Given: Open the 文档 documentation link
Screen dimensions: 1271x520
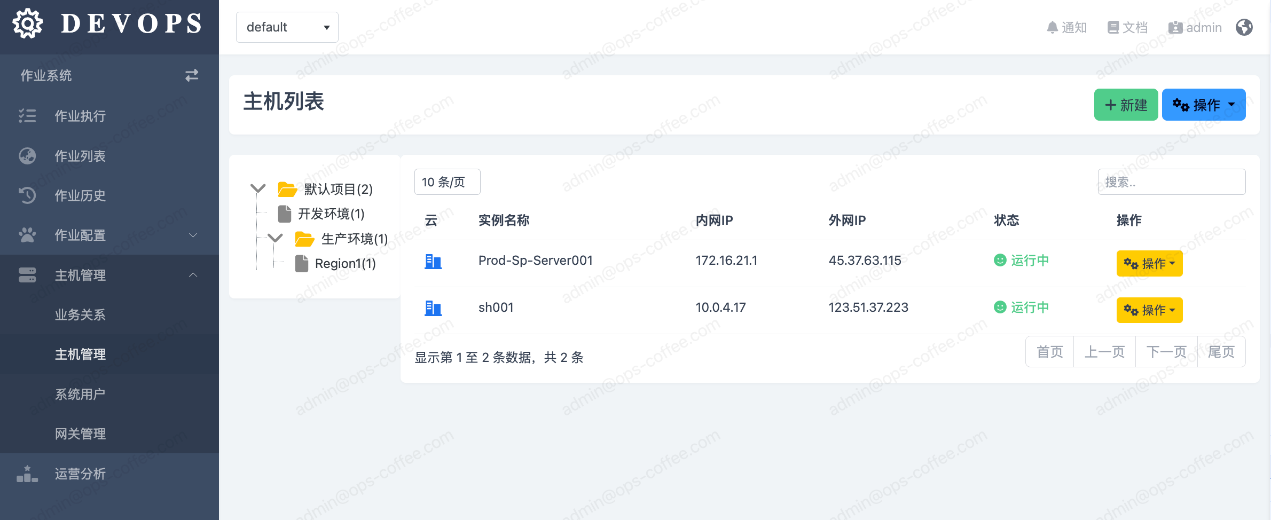Looking at the screenshot, I should click(1127, 27).
